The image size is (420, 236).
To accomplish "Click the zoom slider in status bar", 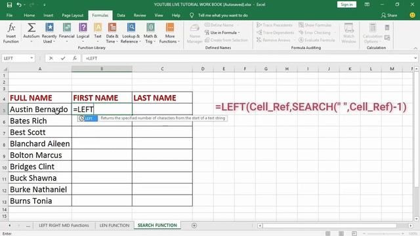I will click(x=383, y=233).
